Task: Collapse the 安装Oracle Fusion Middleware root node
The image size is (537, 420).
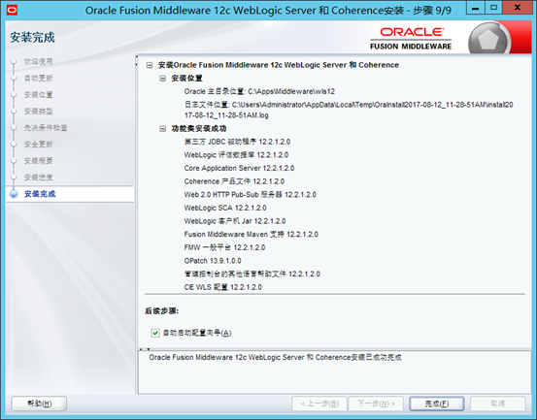Action: tap(150, 65)
